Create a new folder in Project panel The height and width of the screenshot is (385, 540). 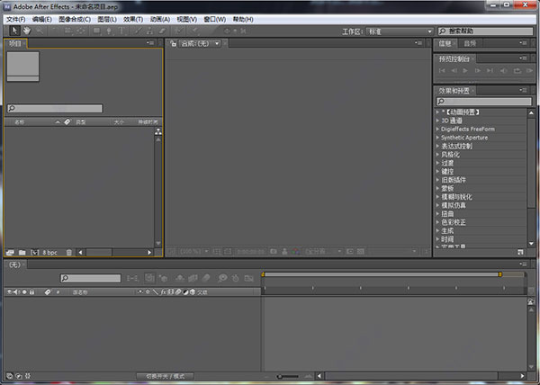22,253
